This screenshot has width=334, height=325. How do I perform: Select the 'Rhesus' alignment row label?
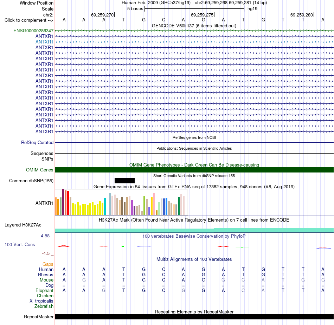(46, 275)
